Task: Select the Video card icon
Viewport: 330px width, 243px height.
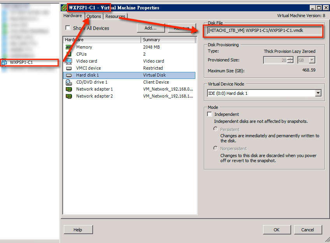Action: coord(69,61)
